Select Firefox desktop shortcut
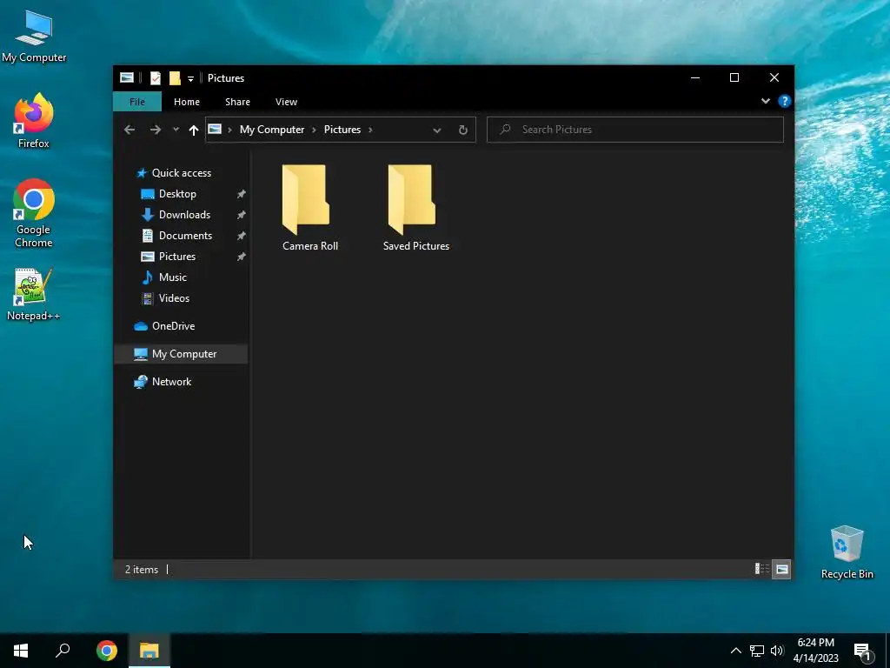 (34, 121)
